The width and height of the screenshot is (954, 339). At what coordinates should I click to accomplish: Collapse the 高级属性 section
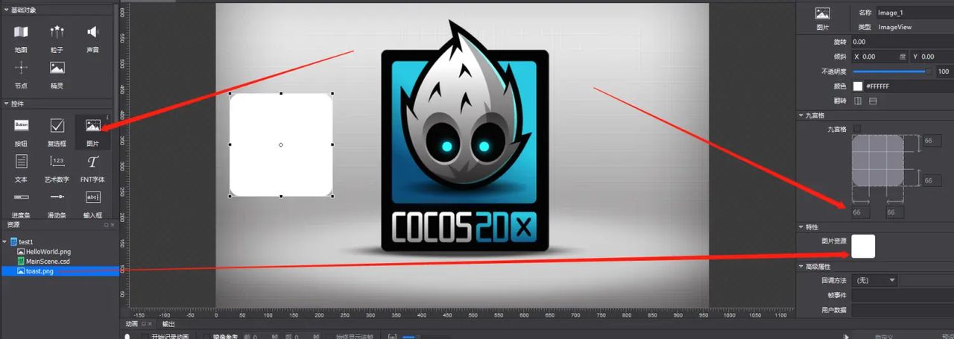[800, 266]
